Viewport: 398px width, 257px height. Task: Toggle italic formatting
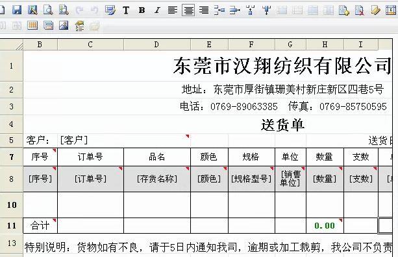157,10
